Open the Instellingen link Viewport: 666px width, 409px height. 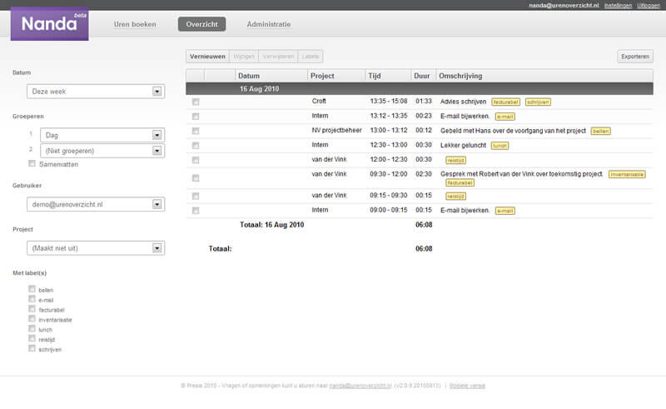tap(618, 5)
